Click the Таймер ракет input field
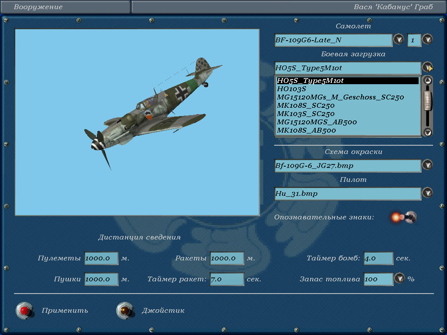The height and width of the screenshot is (335, 447). 227,279
